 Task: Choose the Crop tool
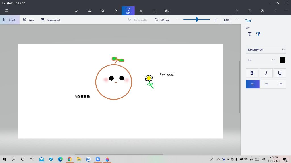coord(28,20)
